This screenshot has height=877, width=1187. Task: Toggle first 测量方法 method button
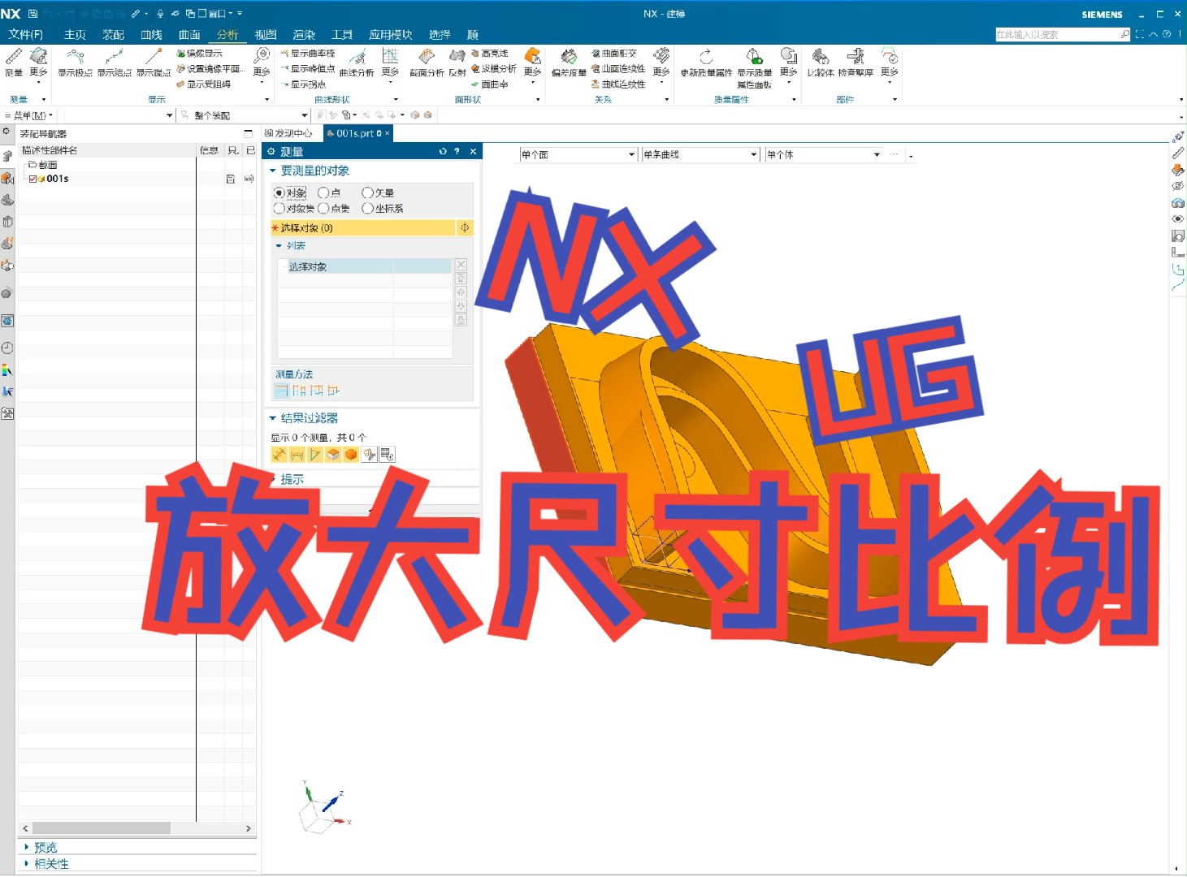point(281,391)
